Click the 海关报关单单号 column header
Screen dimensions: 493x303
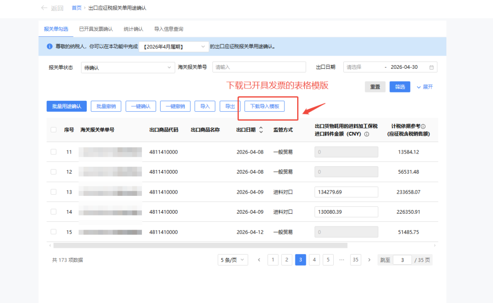tap(98, 130)
